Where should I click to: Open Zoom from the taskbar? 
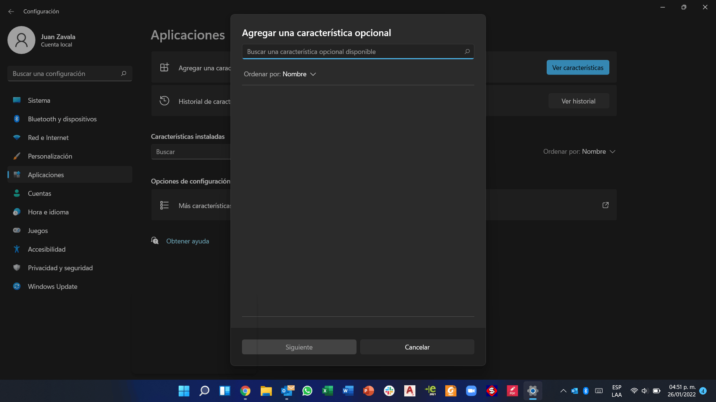tap(471, 391)
